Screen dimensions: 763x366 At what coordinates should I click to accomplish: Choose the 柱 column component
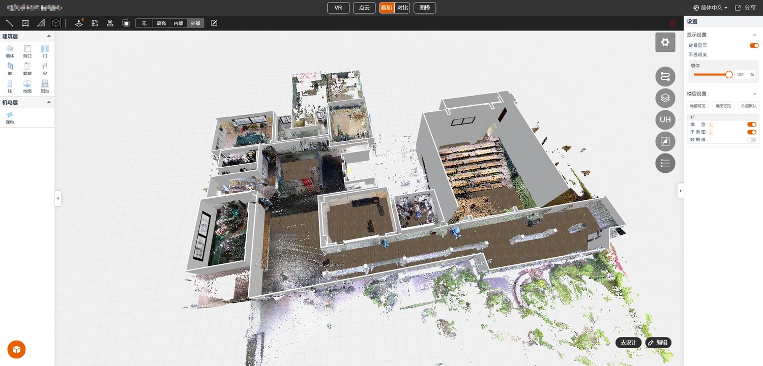click(x=10, y=86)
